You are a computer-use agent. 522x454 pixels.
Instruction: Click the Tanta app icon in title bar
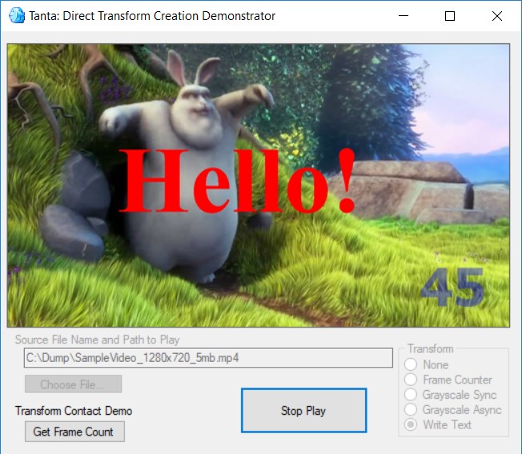click(16, 16)
